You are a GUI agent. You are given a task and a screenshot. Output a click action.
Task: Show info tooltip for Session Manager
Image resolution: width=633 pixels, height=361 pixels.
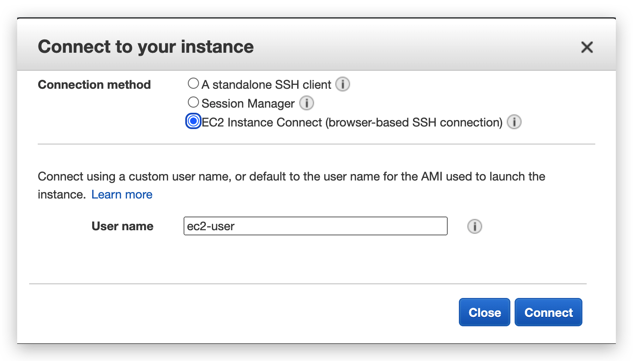coord(307,103)
